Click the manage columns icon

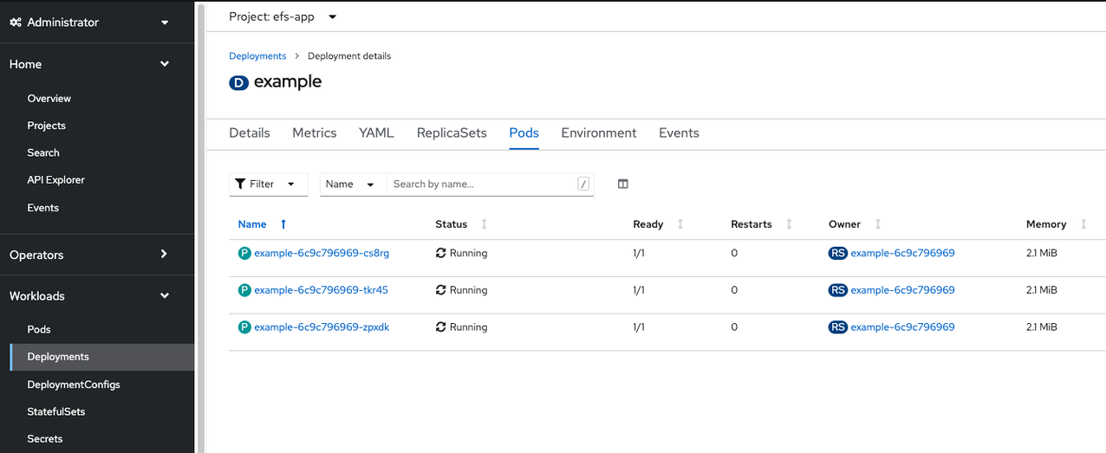[622, 184]
